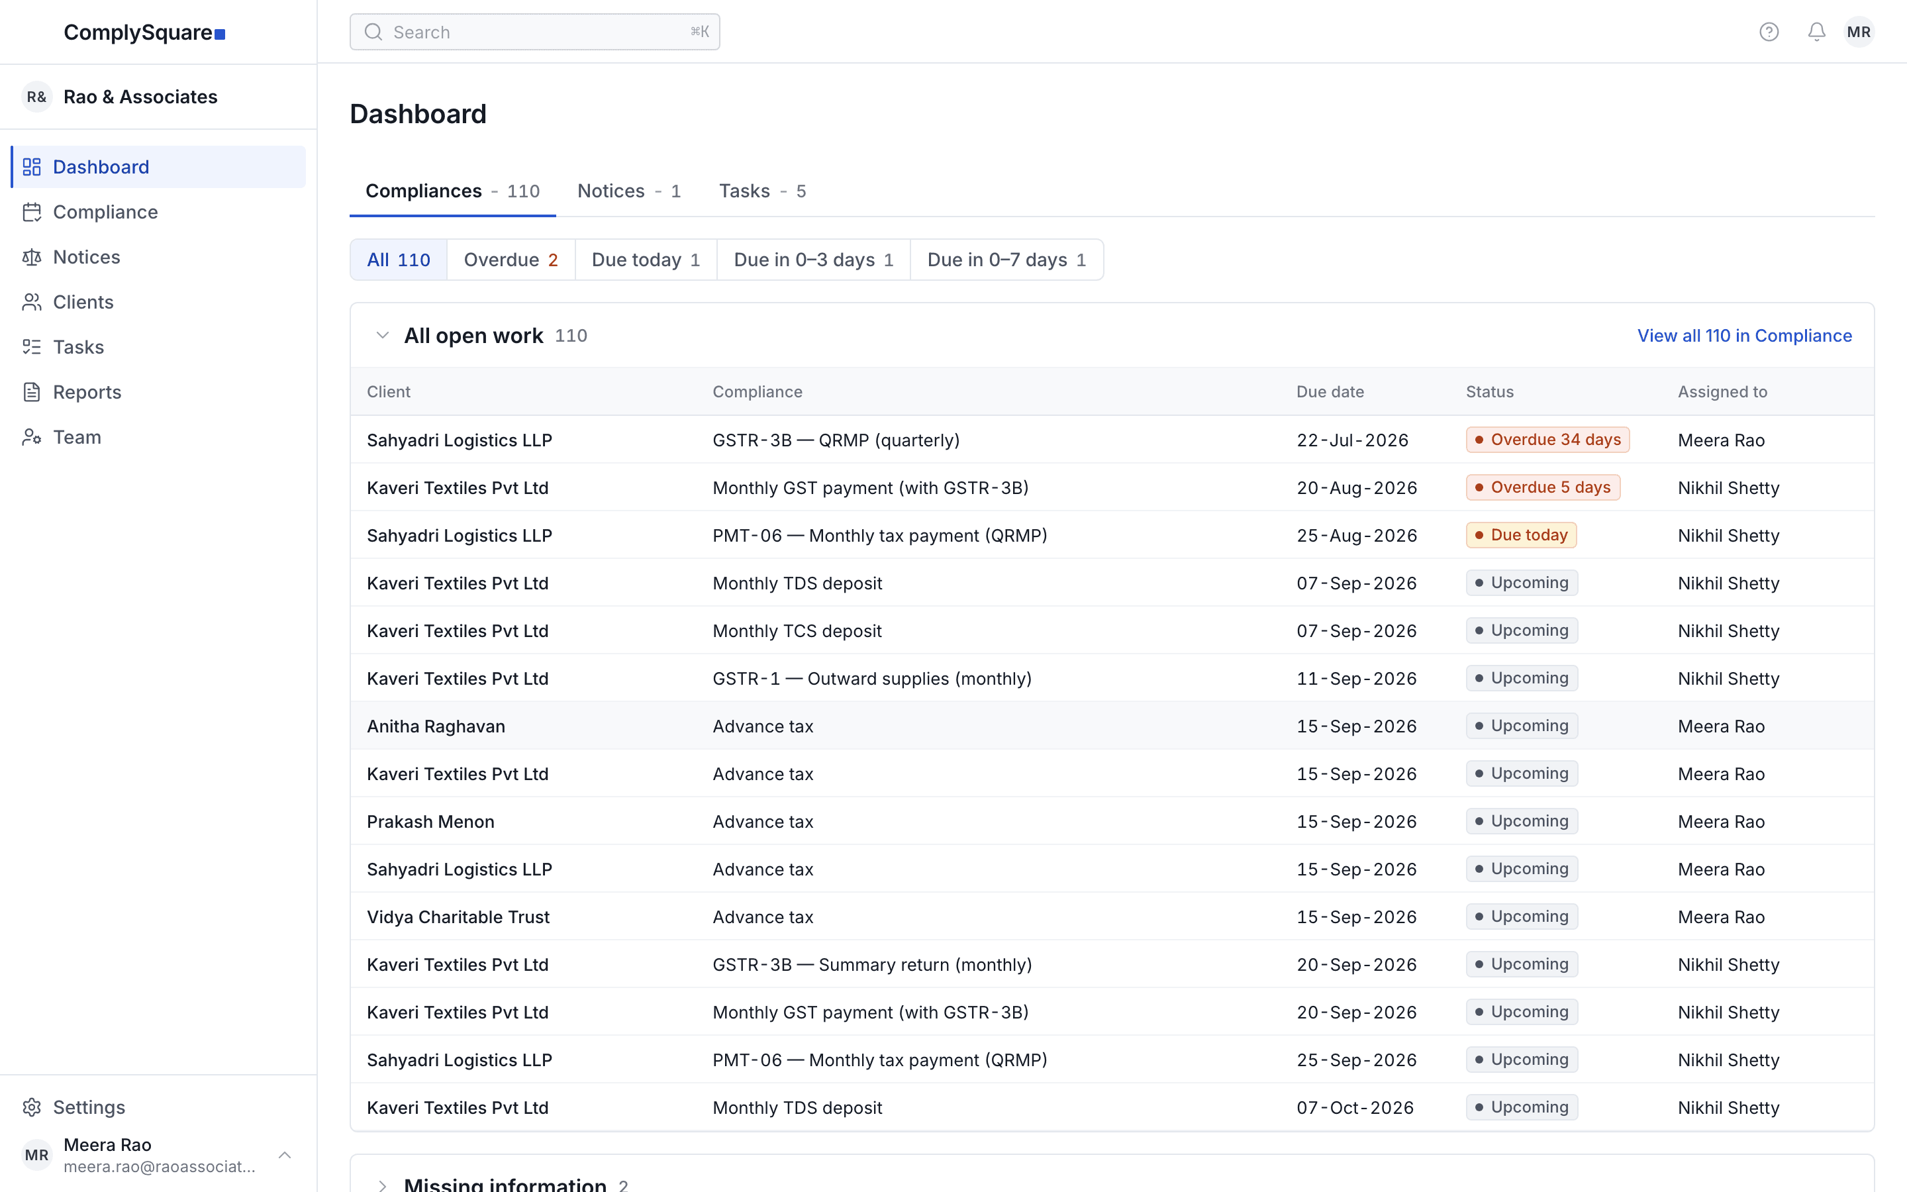
Task: Open the Overdue 5 days status badge
Action: pyautogui.click(x=1543, y=487)
